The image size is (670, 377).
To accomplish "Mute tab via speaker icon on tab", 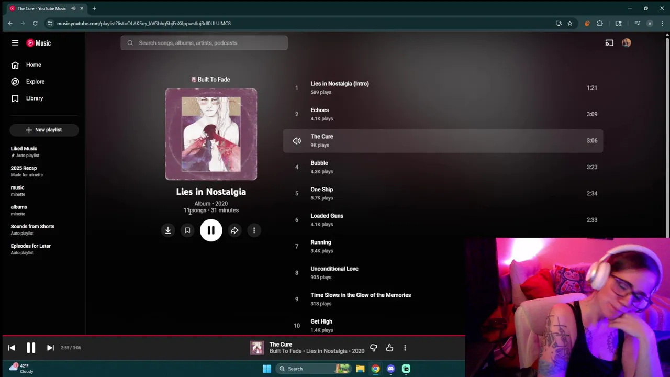I will click(73, 8).
